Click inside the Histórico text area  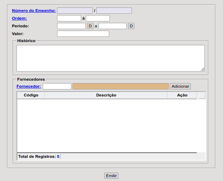point(110,58)
